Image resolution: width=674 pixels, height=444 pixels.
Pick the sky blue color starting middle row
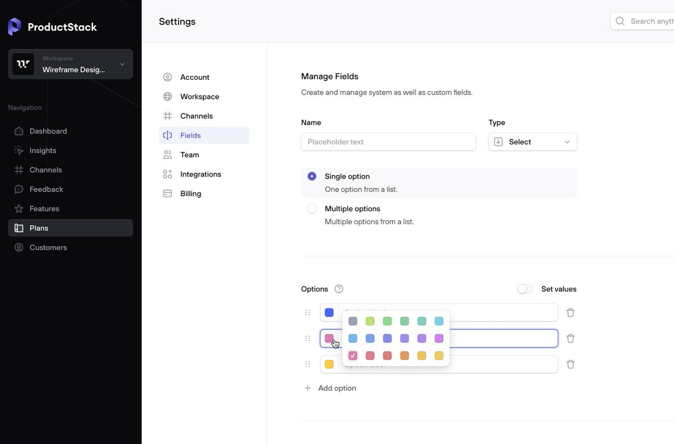(353, 338)
